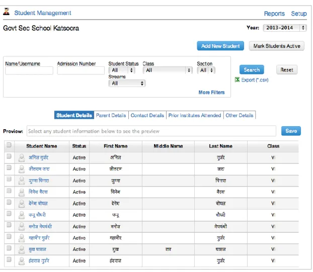Focus the Name/Username input field
Viewport: 313px width, 272px height.
29,70
